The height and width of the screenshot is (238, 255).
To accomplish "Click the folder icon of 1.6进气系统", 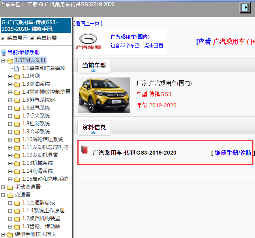I will (x=17, y=108).
